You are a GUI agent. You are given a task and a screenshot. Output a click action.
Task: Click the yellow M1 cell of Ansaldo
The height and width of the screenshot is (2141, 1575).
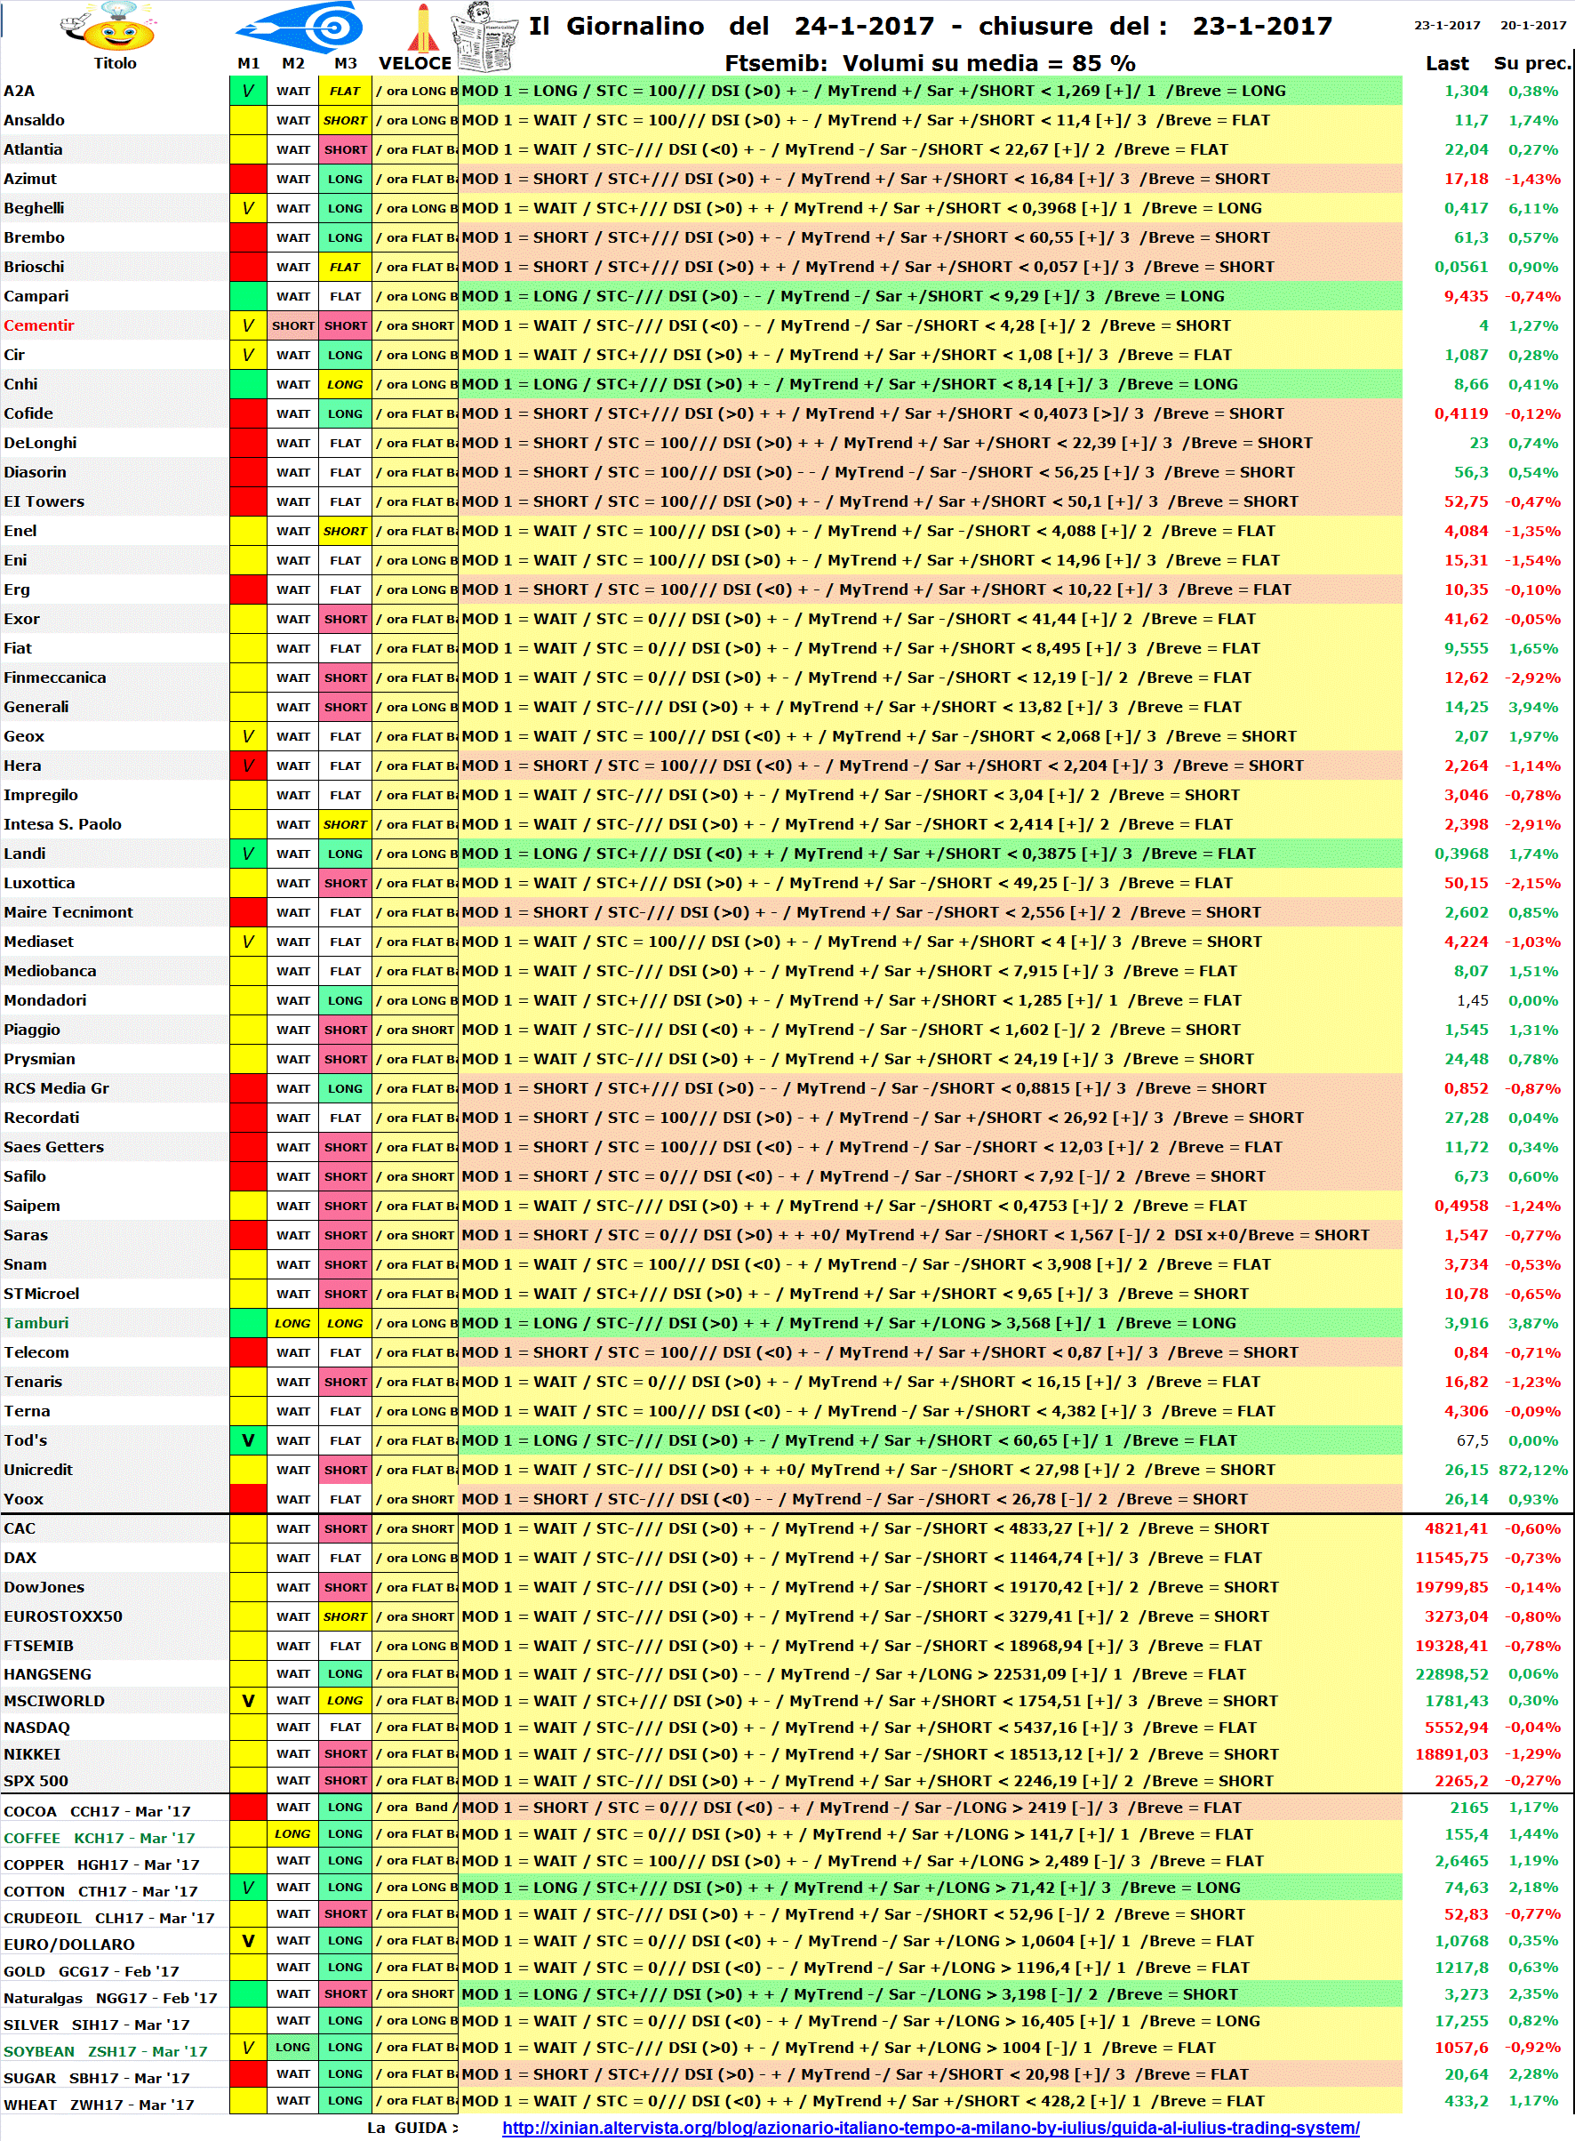coord(248,121)
